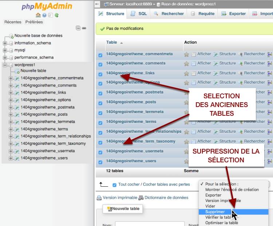Uncheck 1404gregoiretheme_links table checkbox
Image resolution: width=273 pixels, height=226 pixels.
pyautogui.click(x=100, y=74)
